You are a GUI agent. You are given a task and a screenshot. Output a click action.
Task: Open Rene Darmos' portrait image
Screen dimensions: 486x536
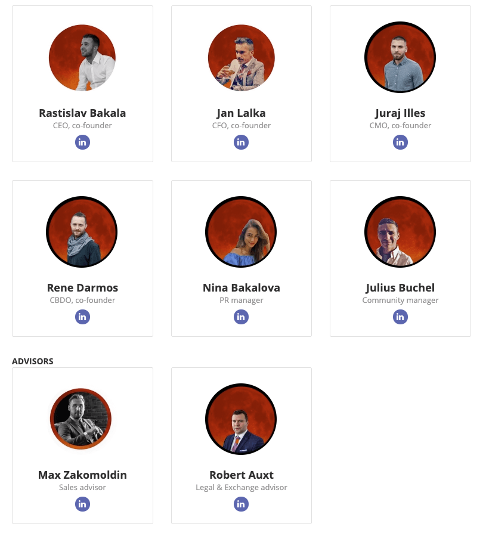pyautogui.click(x=82, y=232)
